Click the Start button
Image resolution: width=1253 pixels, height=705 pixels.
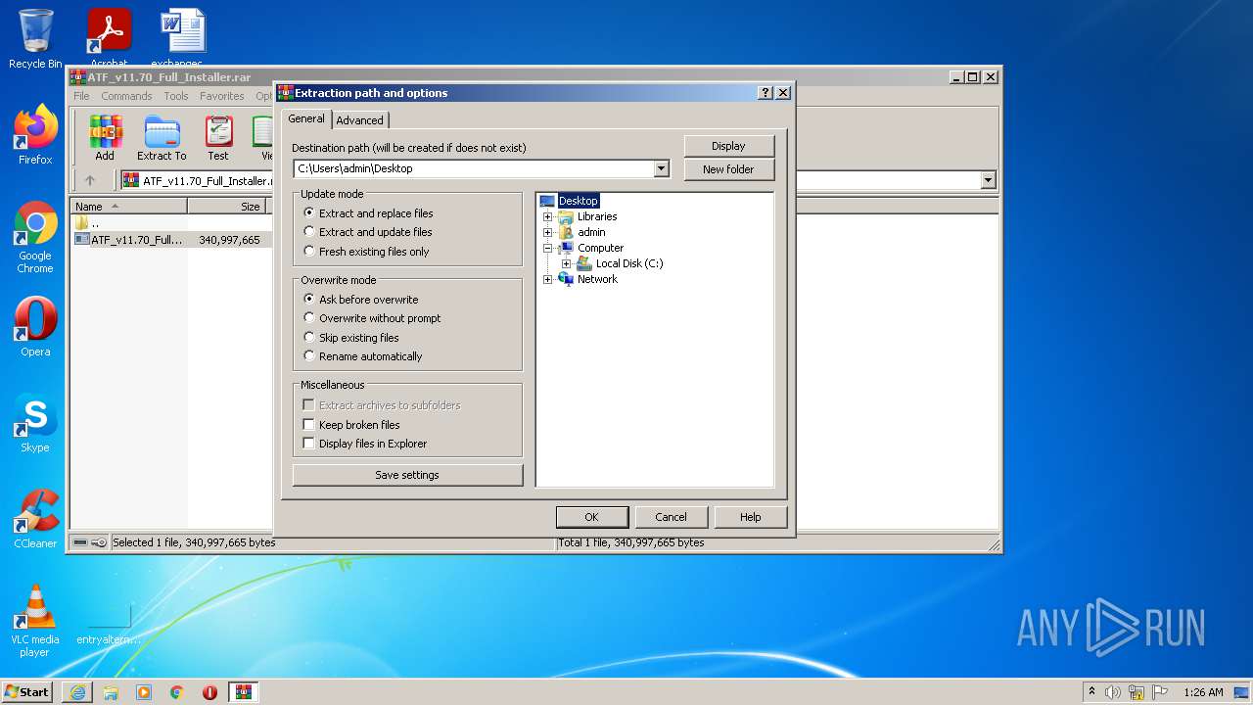pos(26,692)
